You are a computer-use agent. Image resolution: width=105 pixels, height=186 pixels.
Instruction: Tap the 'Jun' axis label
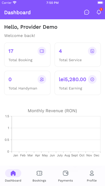coord(52,155)
